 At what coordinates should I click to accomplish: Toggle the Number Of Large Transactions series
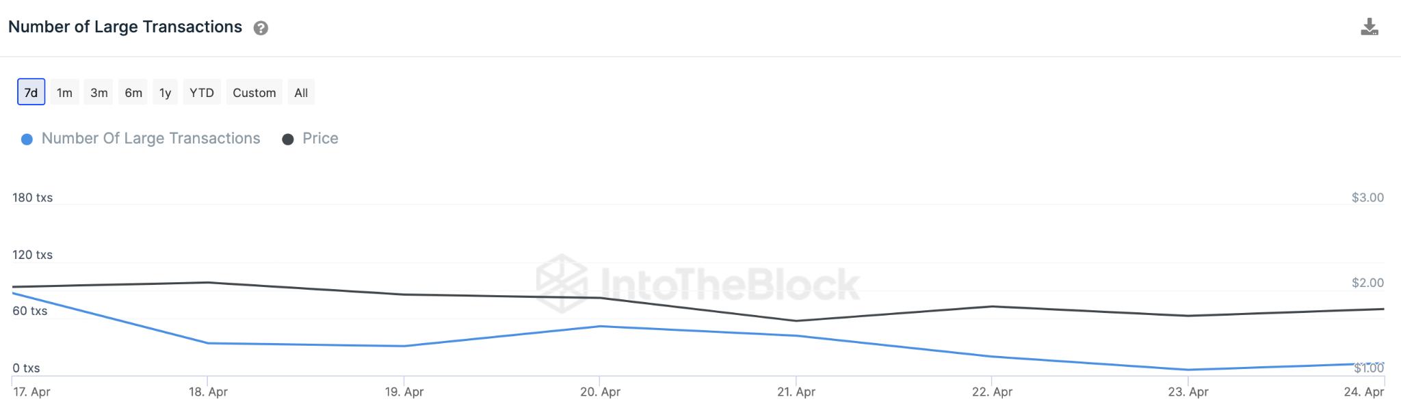point(150,139)
